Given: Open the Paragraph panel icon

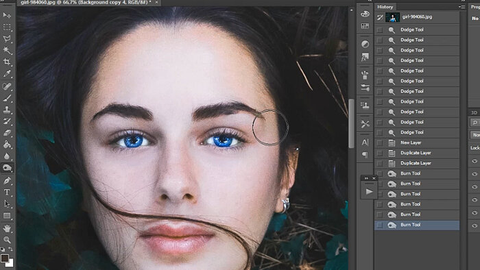Looking at the screenshot, I should (x=365, y=155).
